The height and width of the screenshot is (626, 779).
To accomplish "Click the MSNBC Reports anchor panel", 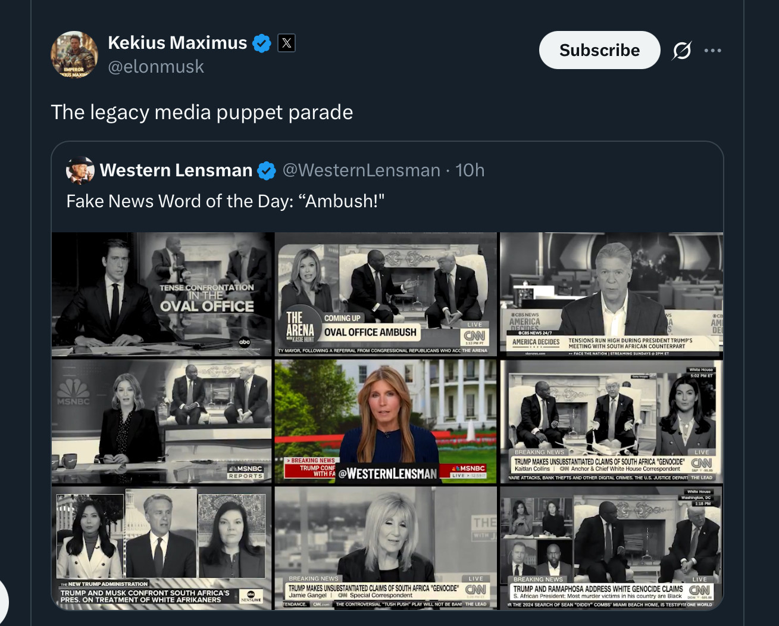I will click(x=162, y=422).
